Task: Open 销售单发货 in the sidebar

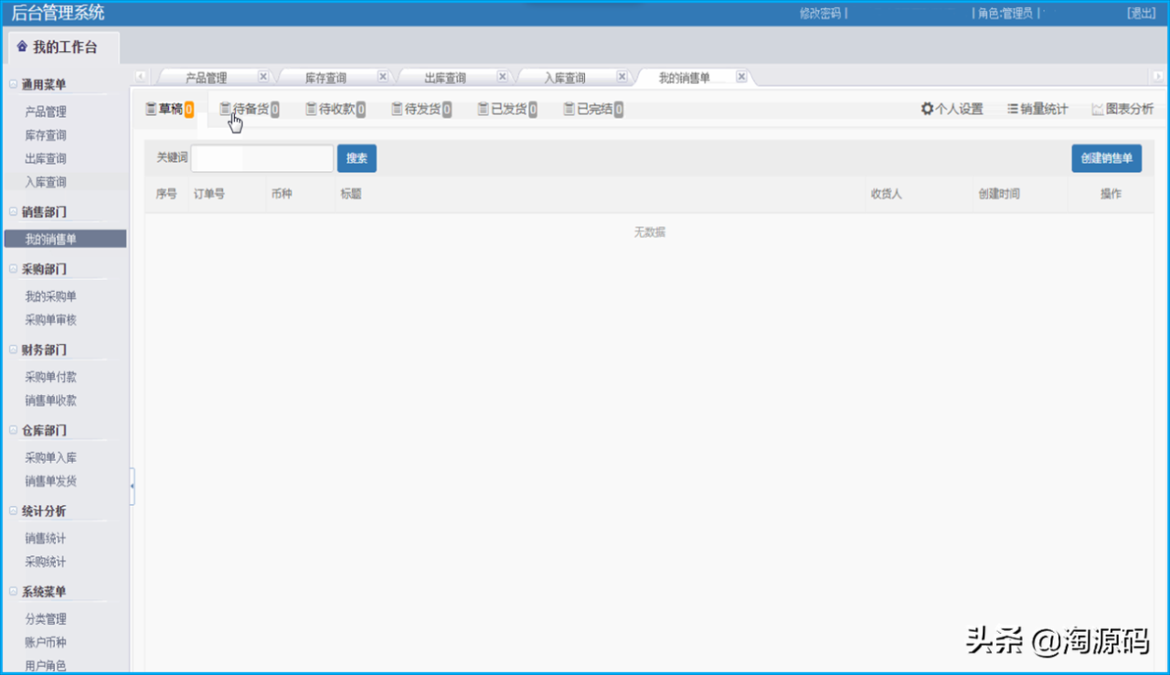Action: 50,481
